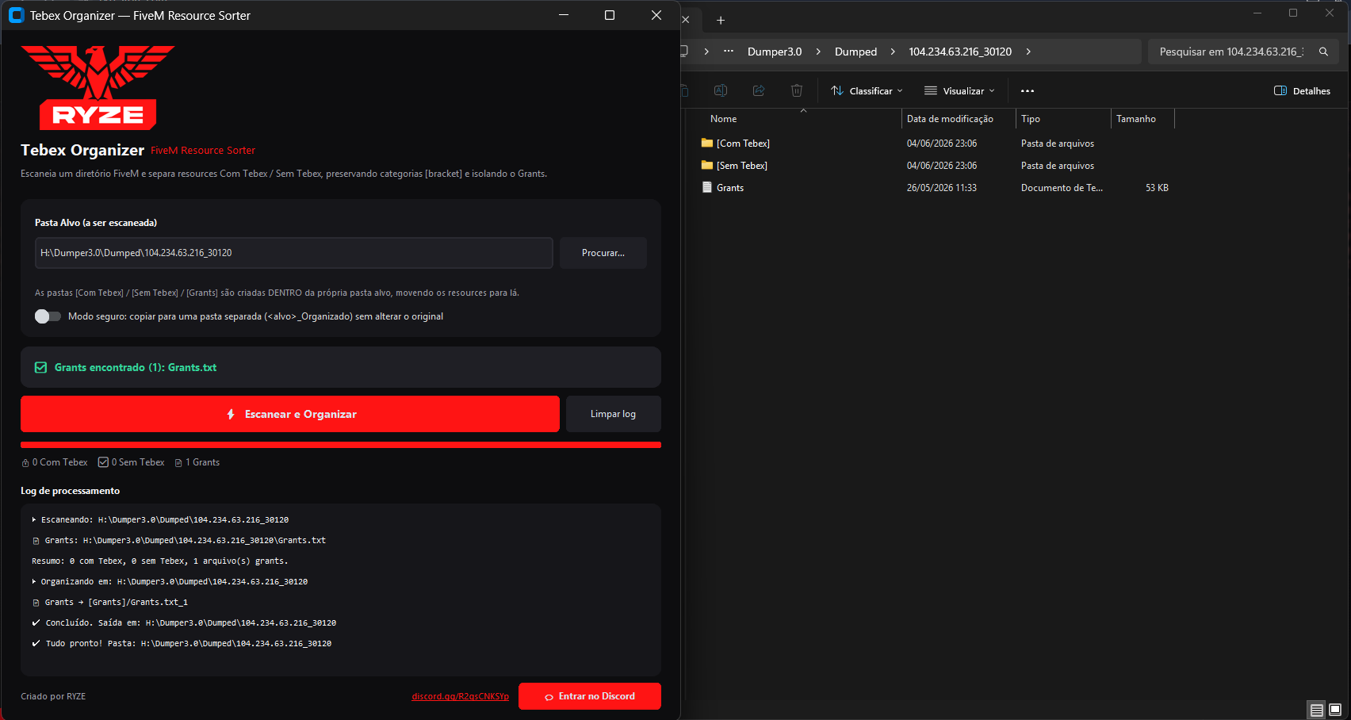Click the RYZE eagle logo

(98, 87)
